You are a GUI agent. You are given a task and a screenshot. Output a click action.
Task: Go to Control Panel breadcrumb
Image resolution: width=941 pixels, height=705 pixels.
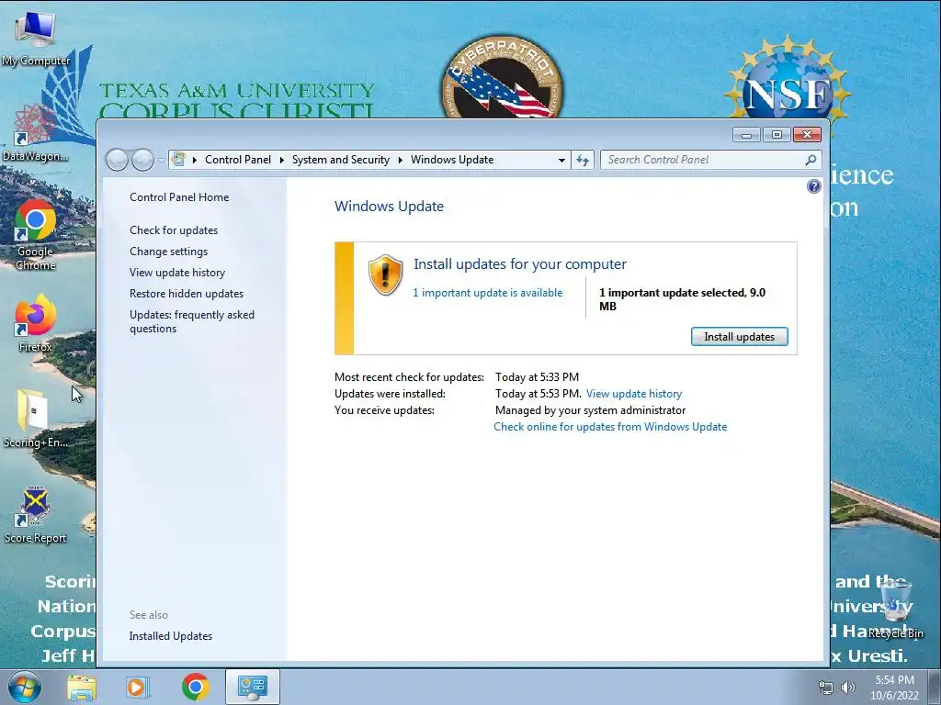point(238,160)
